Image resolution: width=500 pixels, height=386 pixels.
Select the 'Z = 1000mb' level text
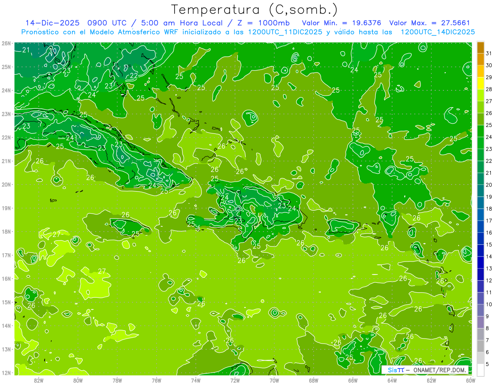[263, 23]
